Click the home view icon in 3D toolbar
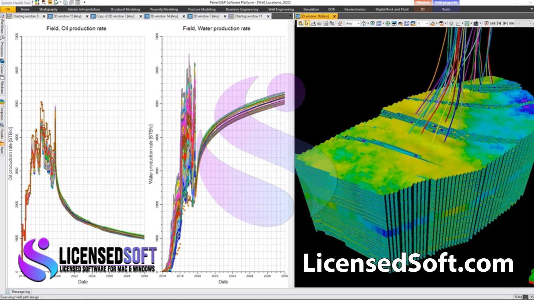 click(364, 23)
